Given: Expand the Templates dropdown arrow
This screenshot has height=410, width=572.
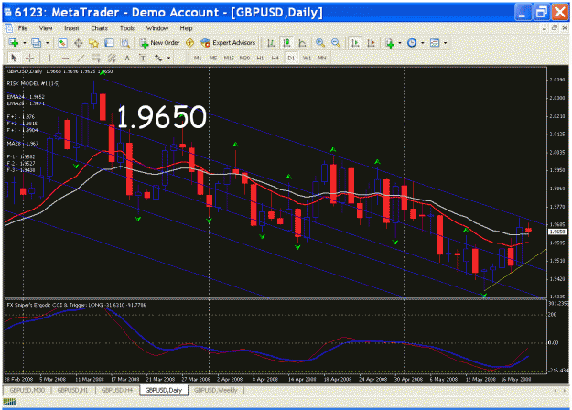Looking at the screenshot, I should coord(446,43).
